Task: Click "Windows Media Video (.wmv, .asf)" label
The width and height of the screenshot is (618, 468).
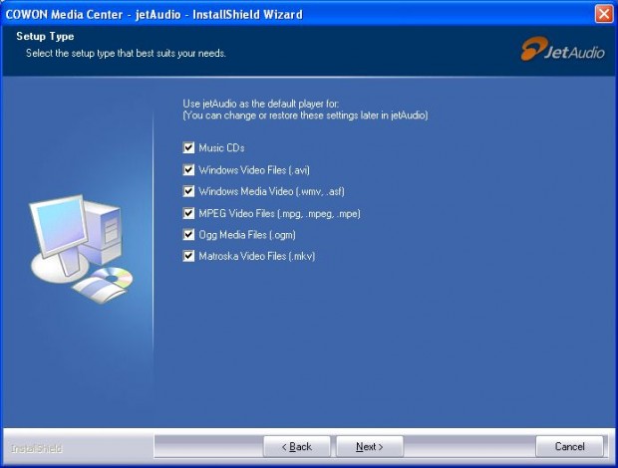Action: coord(271,192)
